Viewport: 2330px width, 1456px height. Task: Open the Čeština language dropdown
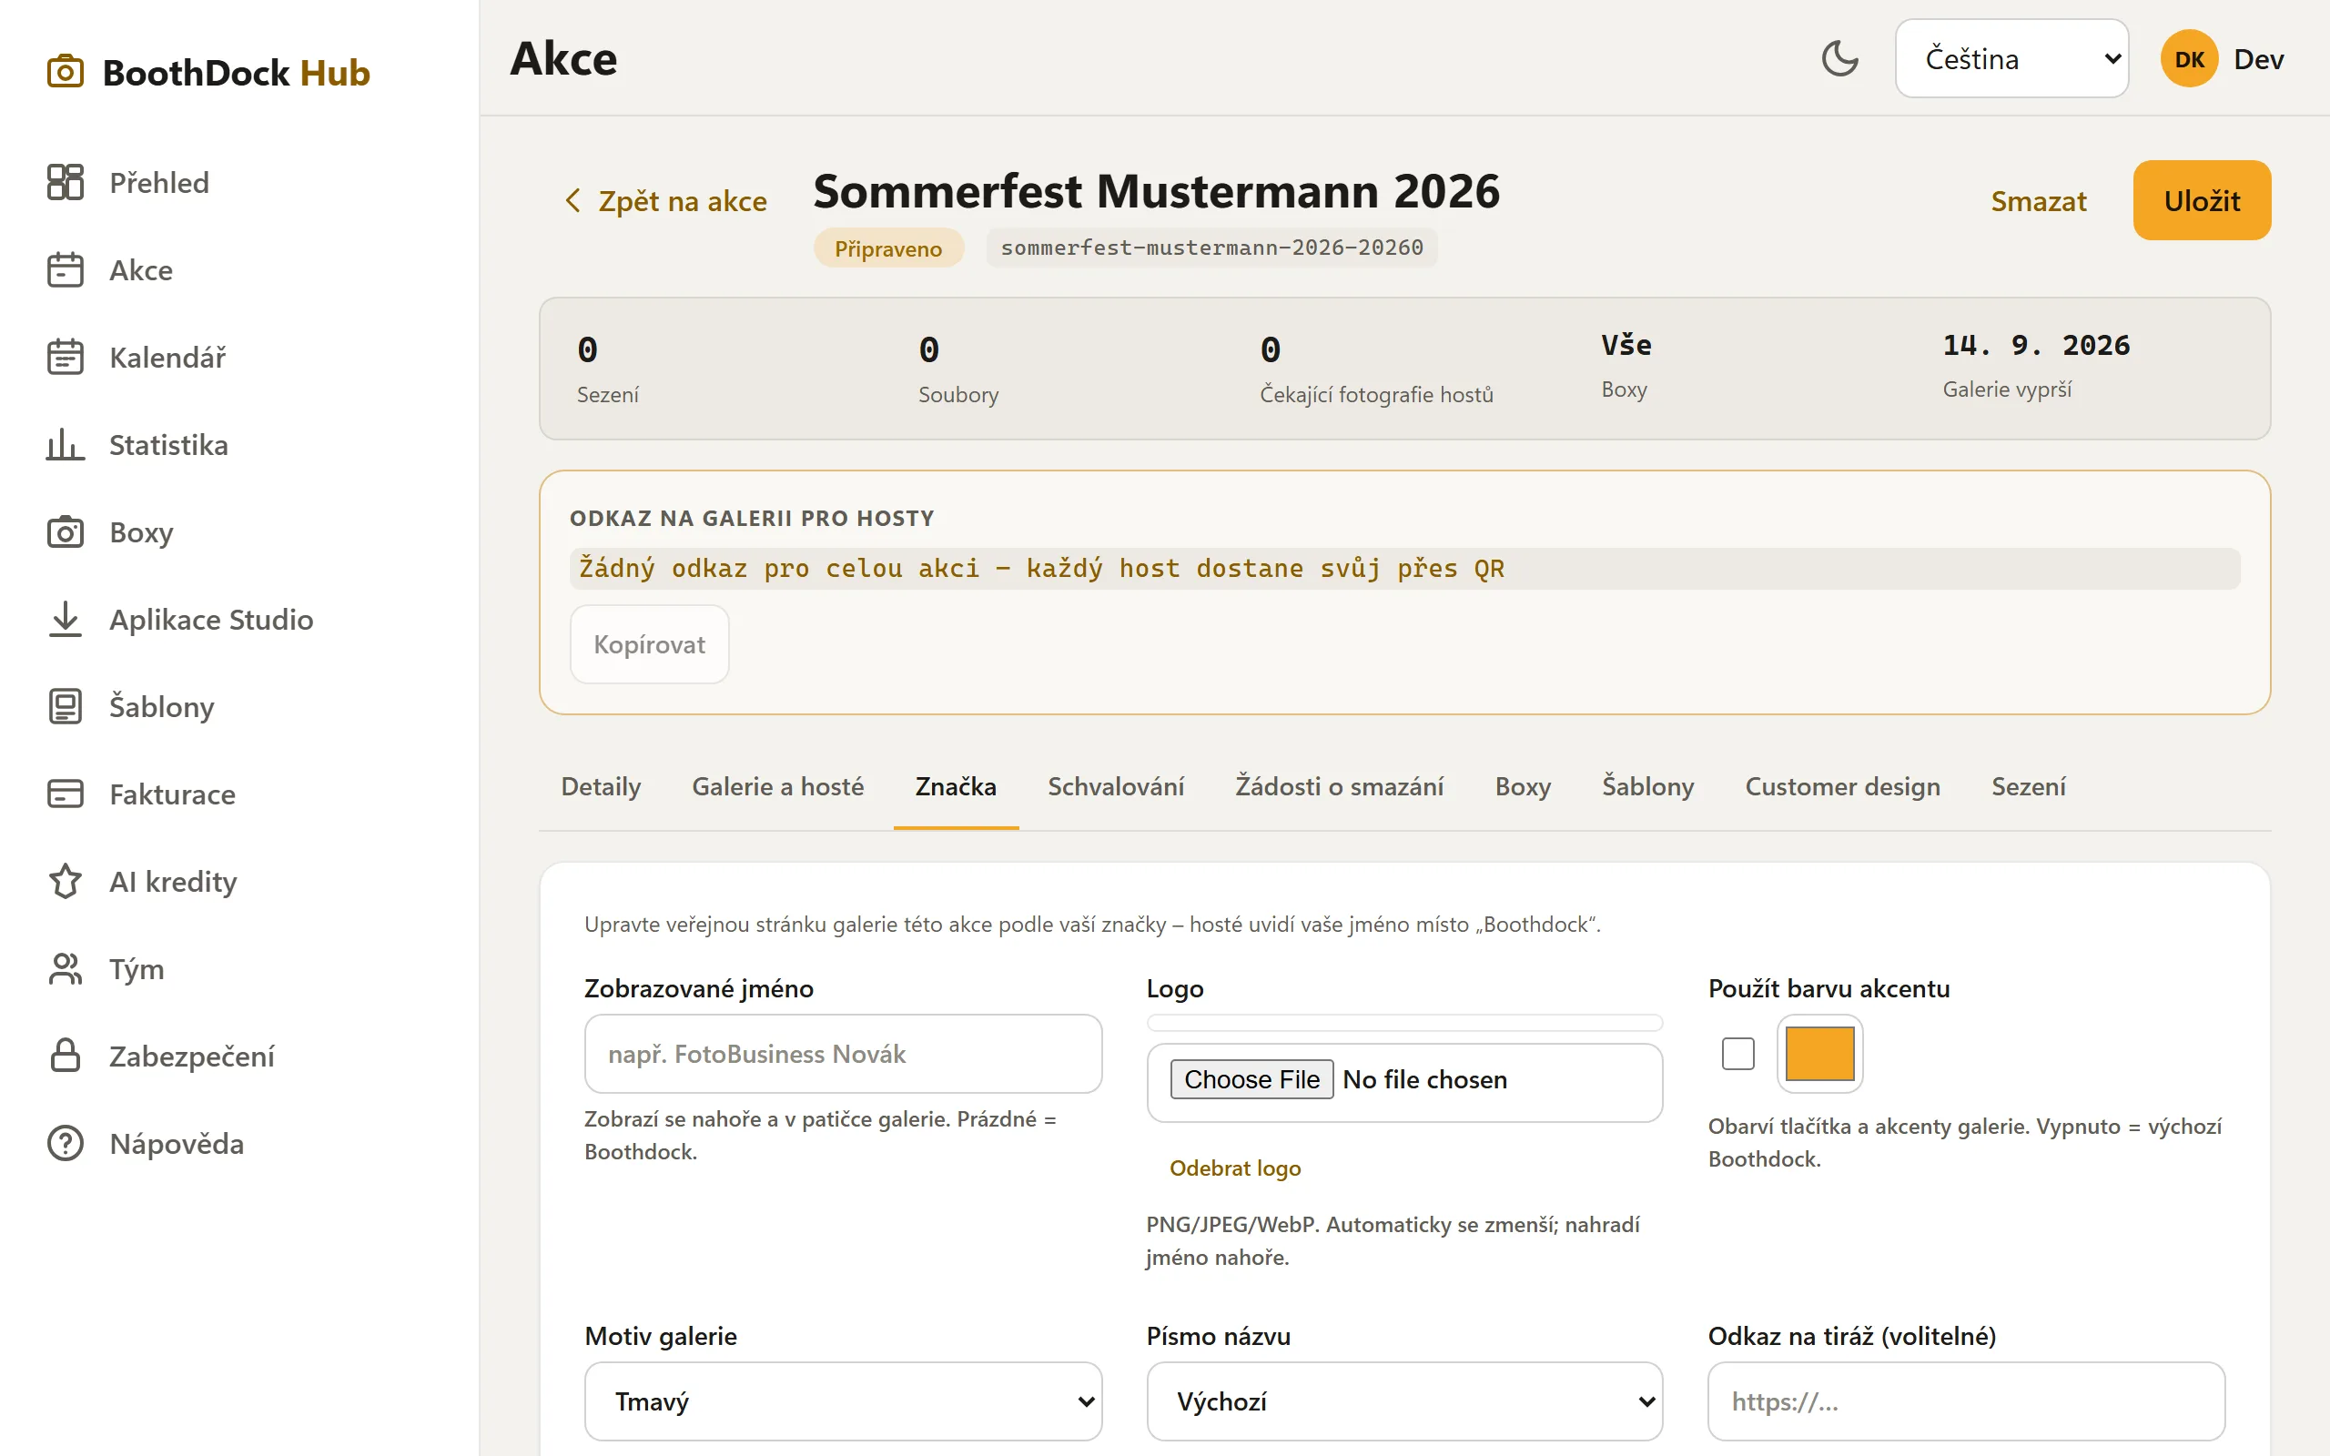pyautogui.click(x=2011, y=59)
